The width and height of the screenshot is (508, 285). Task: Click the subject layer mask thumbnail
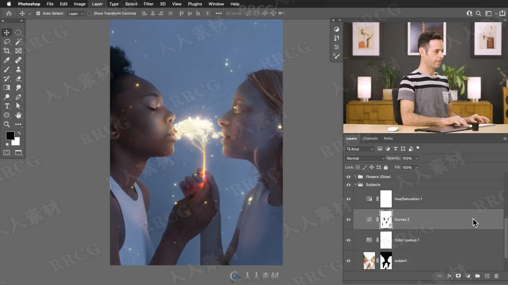pos(386,261)
